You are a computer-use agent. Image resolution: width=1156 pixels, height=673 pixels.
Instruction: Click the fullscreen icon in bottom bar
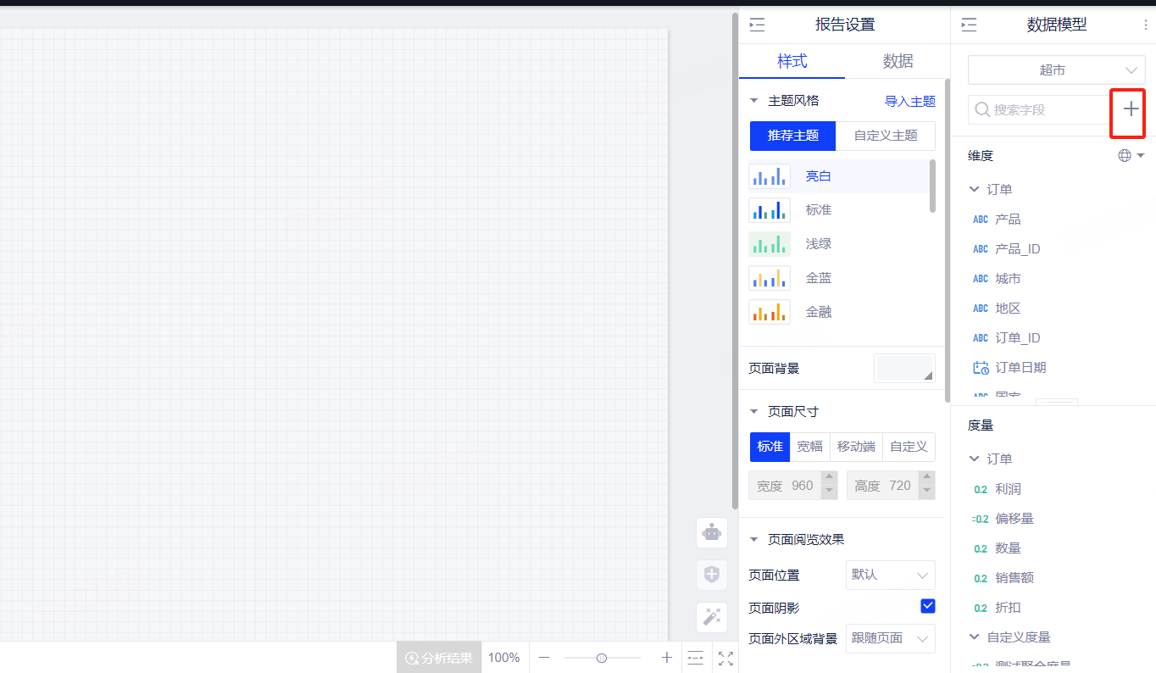(725, 658)
